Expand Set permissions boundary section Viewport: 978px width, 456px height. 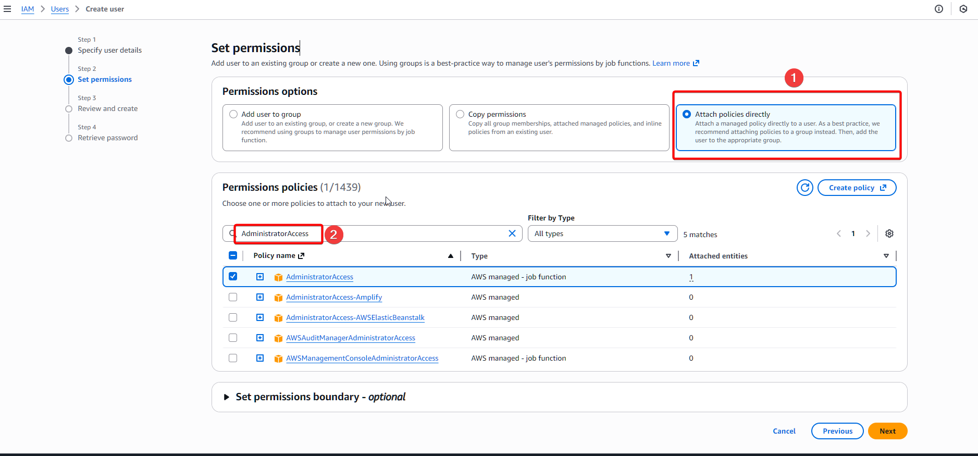tap(227, 397)
